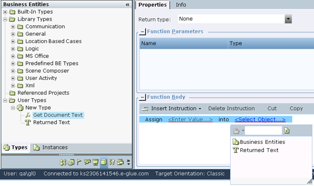The height and width of the screenshot is (186, 314).
Task: Click the Enter Value link
Action: pos(190,119)
